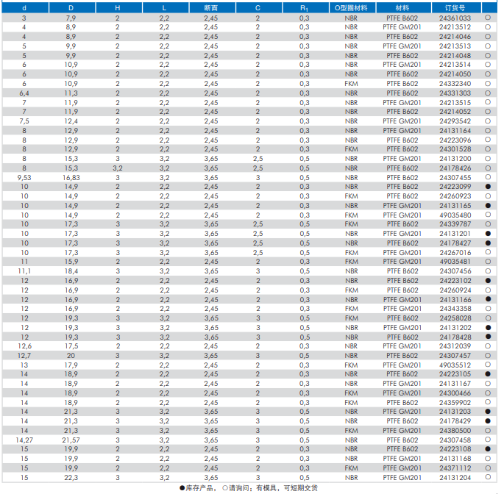504x494 pixels.
Task: Click the stock dot next to order 24178428
Action: pos(488,337)
